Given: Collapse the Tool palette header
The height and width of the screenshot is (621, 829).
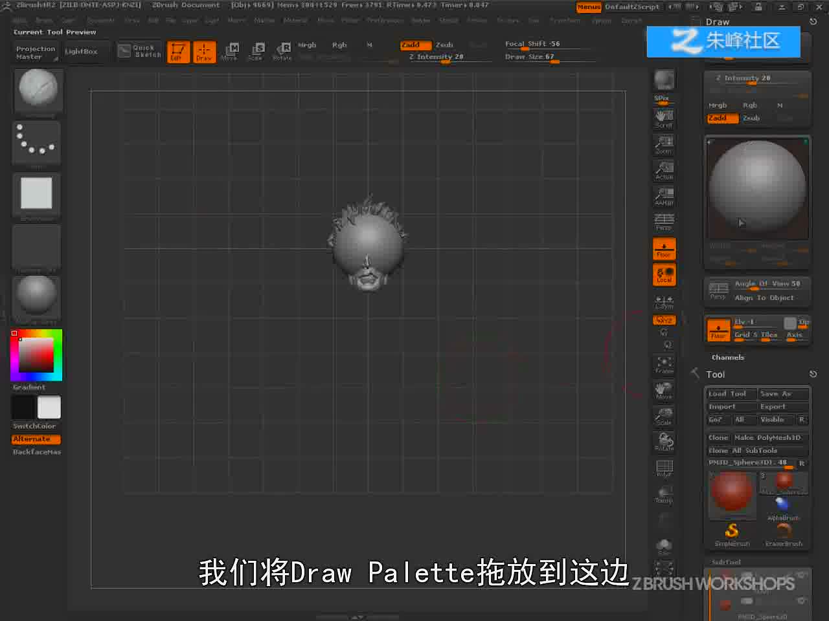Looking at the screenshot, I should pyautogui.click(x=716, y=375).
